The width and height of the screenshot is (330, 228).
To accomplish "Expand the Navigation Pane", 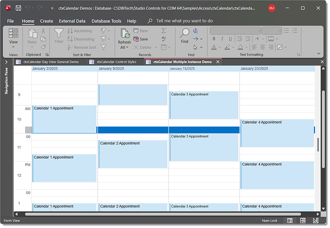I will (x=6, y=62).
